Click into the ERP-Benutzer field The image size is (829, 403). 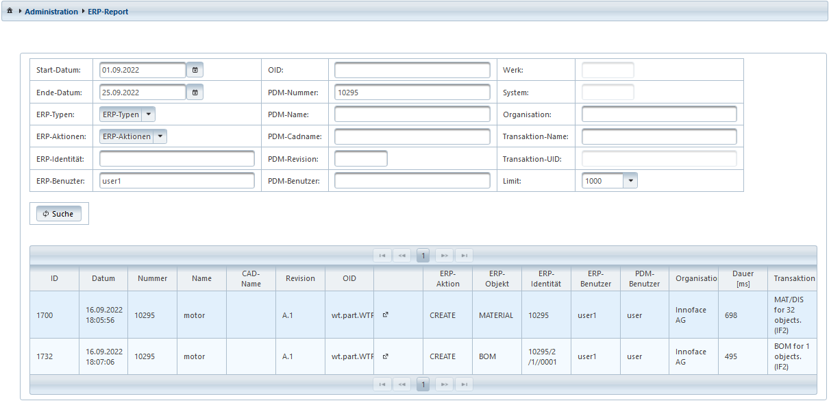[177, 180]
